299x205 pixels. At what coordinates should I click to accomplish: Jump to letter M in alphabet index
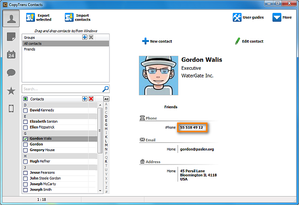click(x=106, y=145)
